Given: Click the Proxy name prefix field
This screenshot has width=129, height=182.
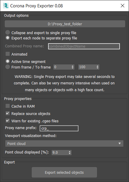Looking at the screenshot, I should (59, 128).
